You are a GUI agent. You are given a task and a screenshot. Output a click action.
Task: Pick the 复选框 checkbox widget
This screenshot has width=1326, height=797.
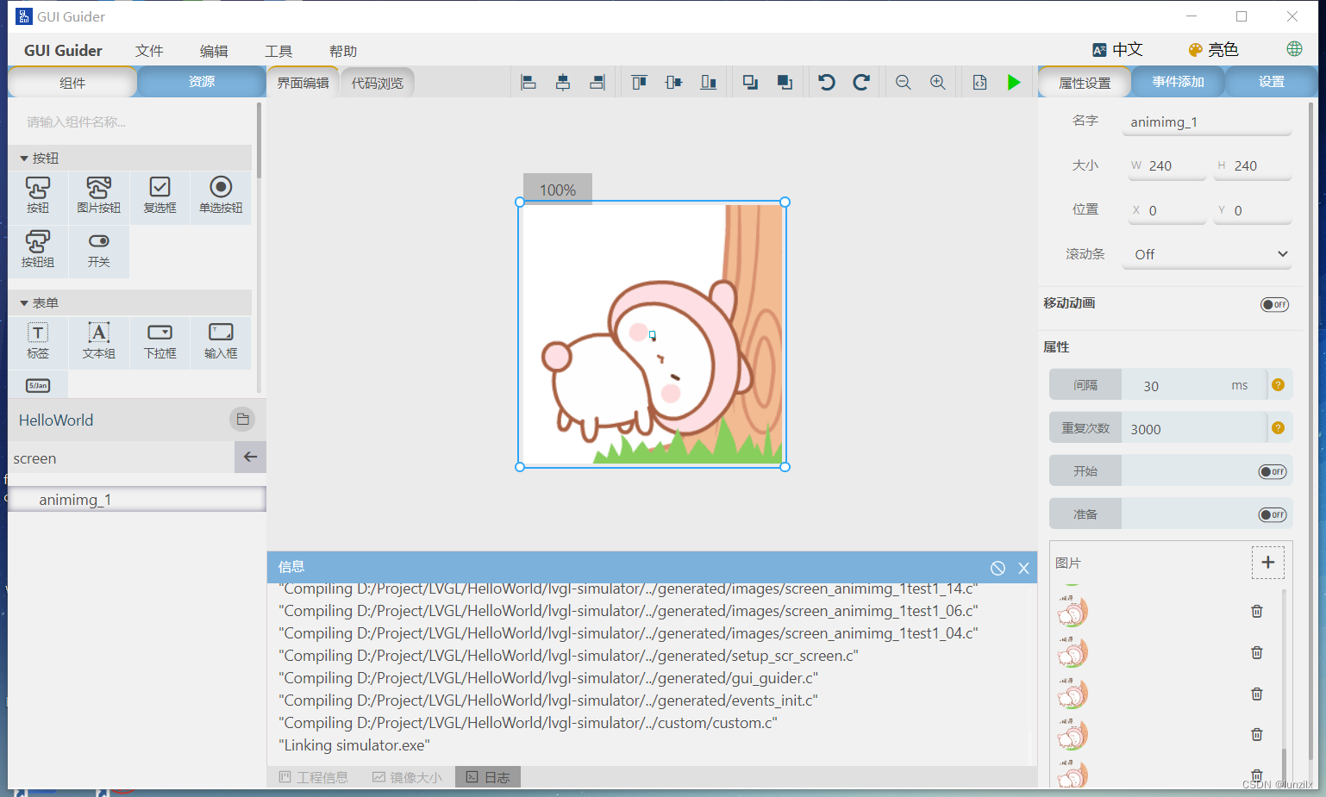point(159,196)
